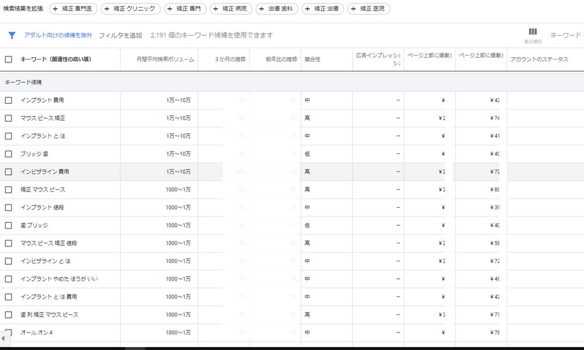Check the インプラント 費用 keyword row
The height and width of the screenshot is (350, 584).
pyautogui.click(x=8, y=100)
